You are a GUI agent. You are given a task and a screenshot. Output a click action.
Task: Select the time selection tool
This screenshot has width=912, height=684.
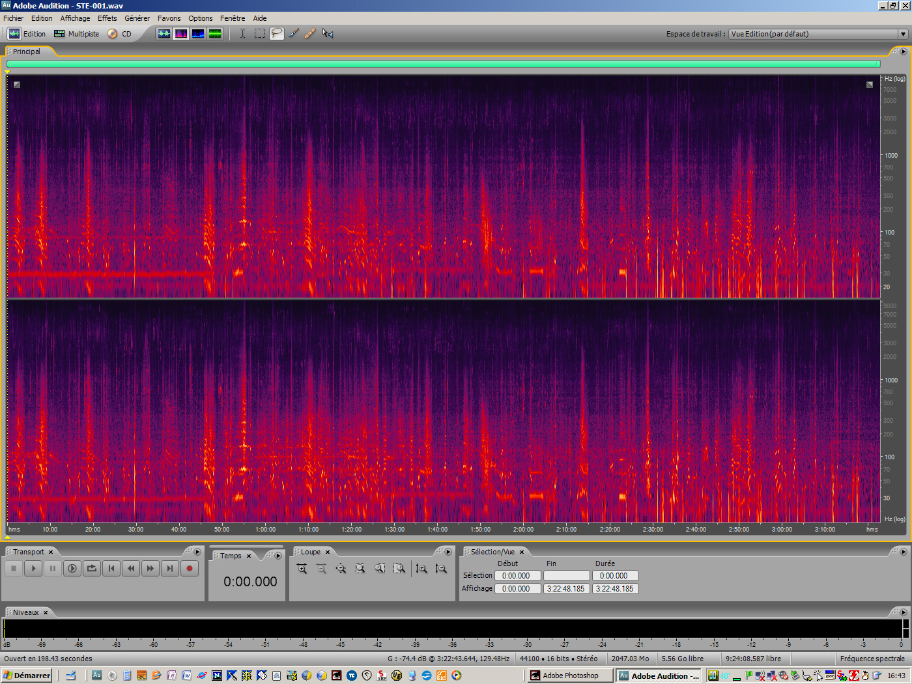[x=242, y=33]
